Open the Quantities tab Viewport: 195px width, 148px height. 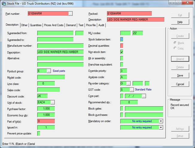point(36,25)
